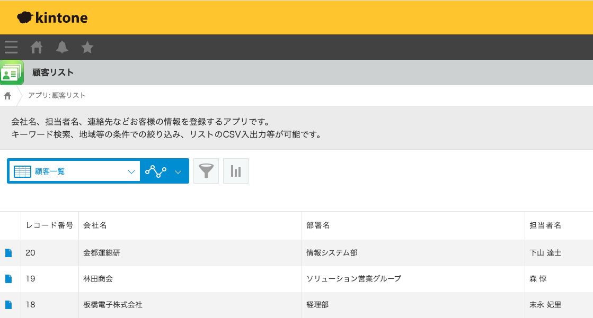Open the hamburger navigation menu
Viewport: 593px width, 318px height.
pos(11,47)
